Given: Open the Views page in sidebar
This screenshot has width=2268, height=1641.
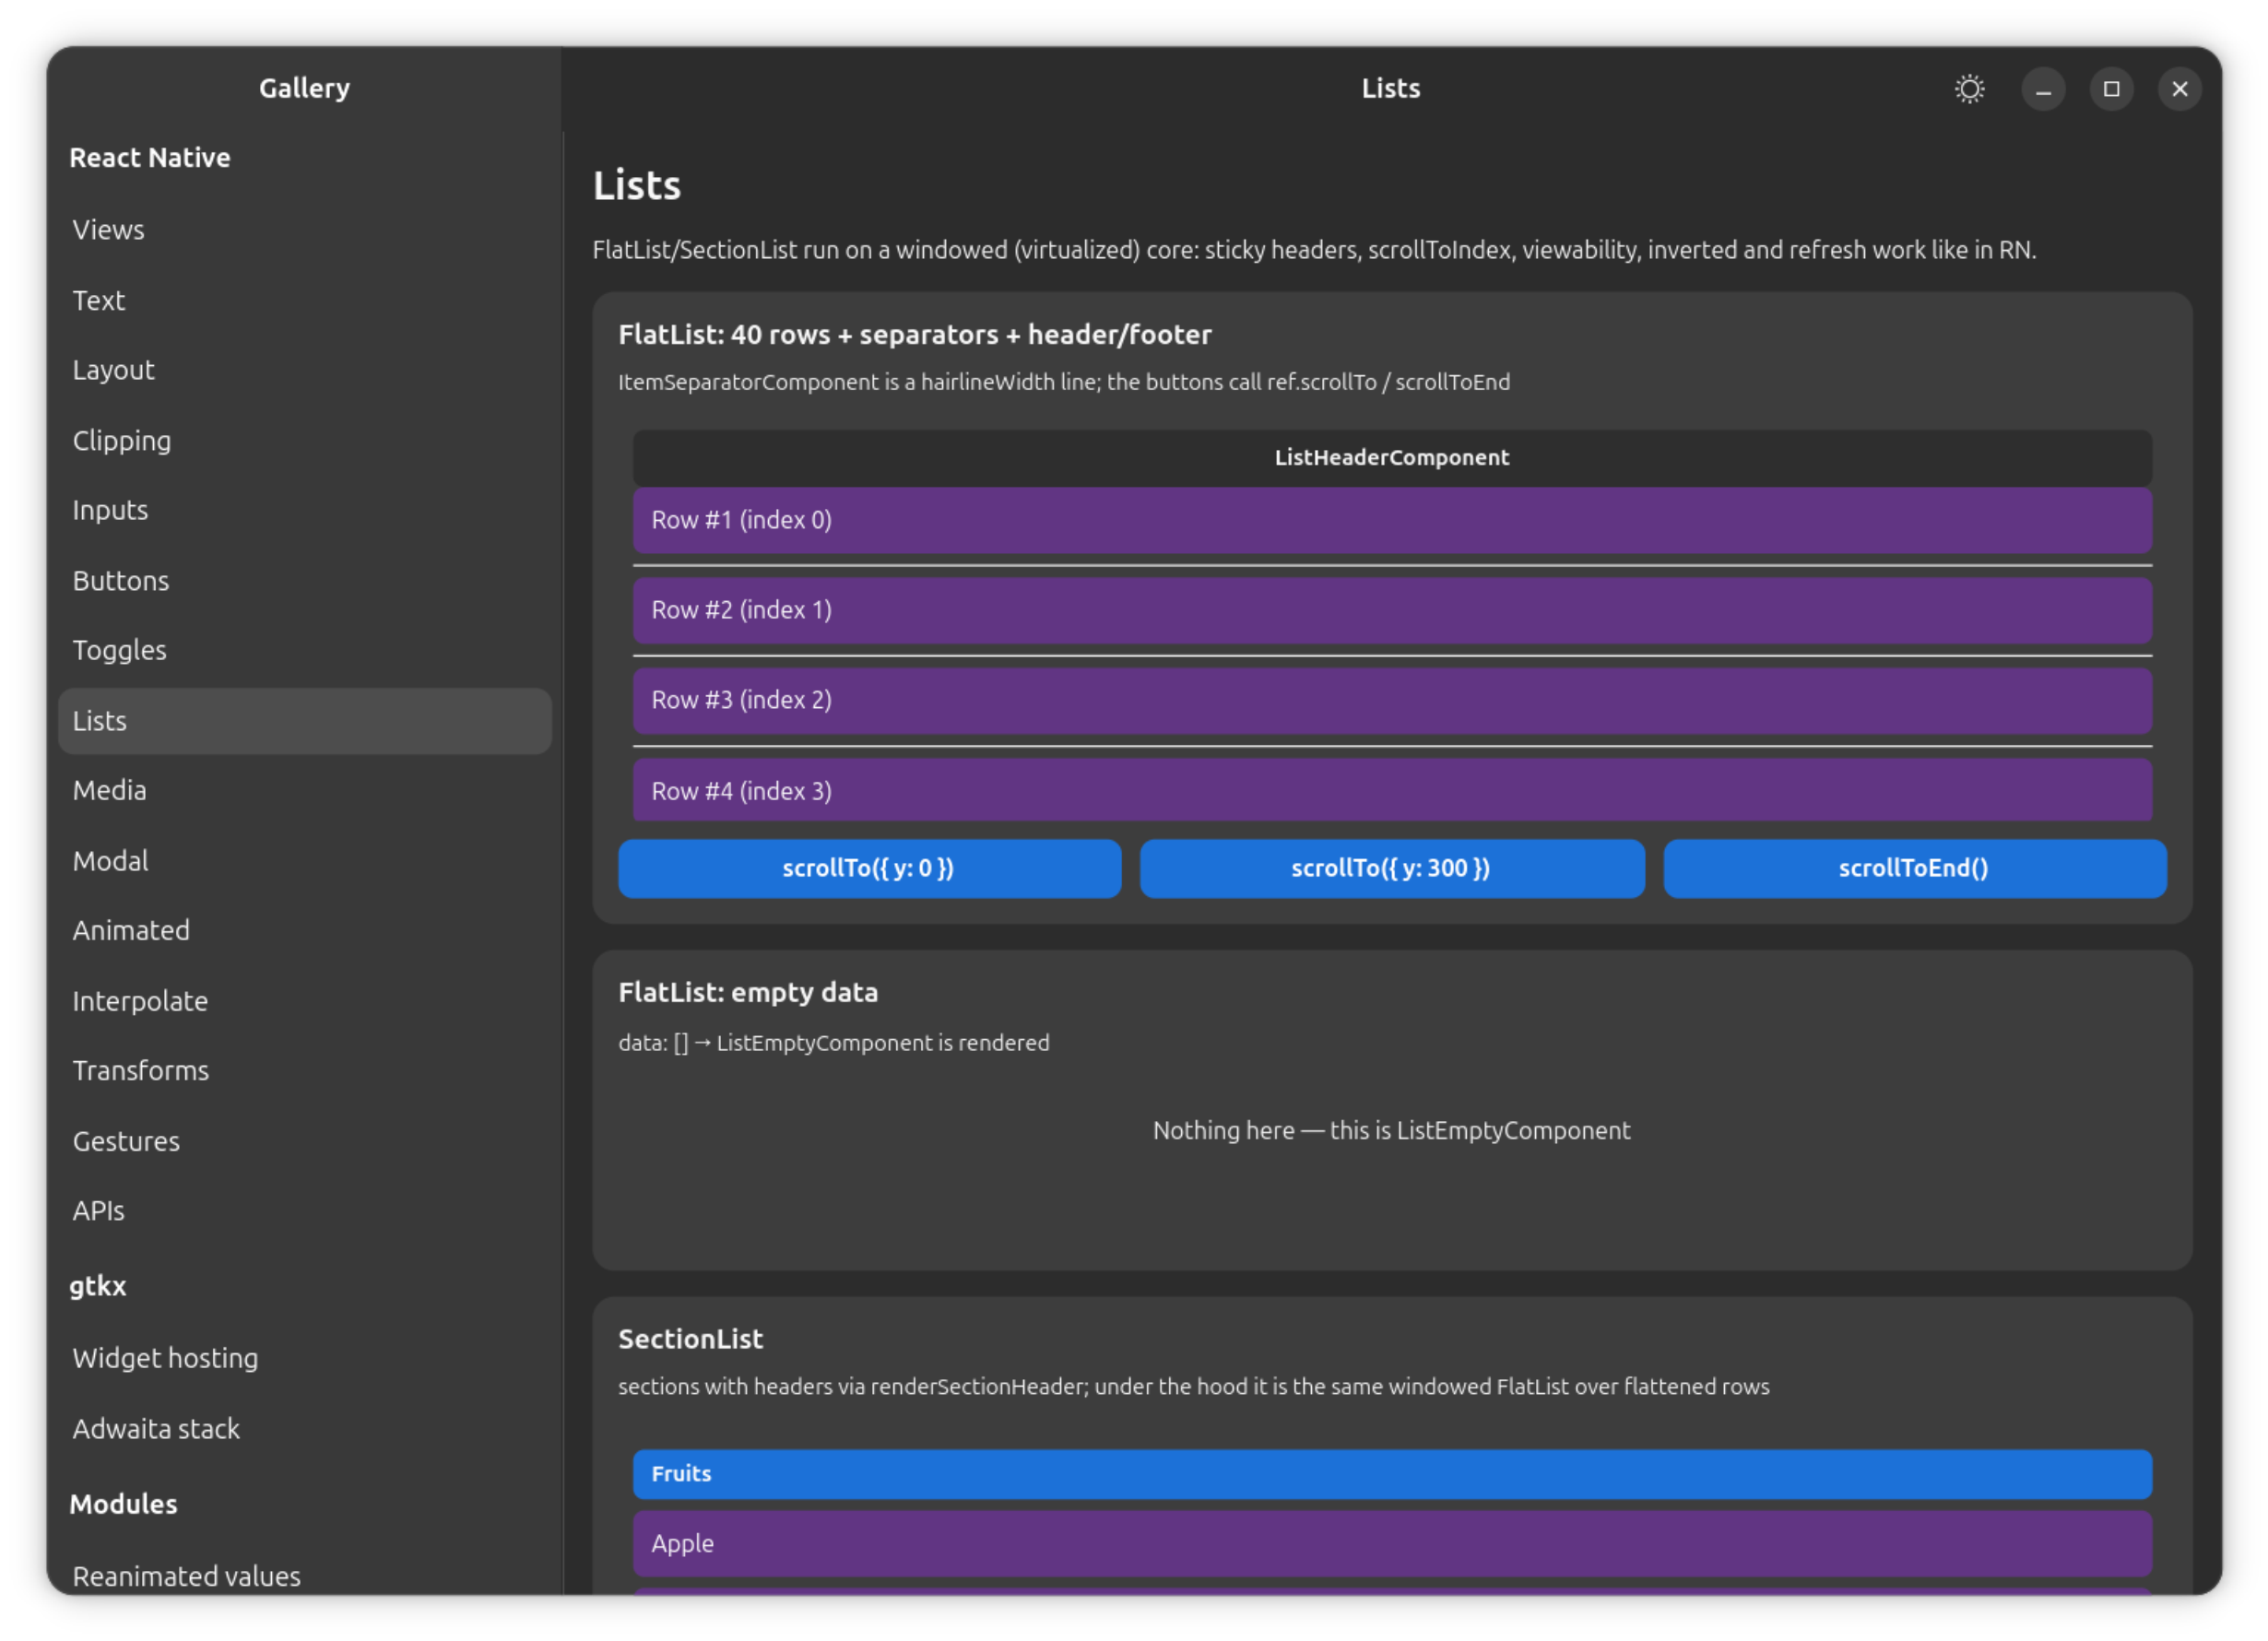Looking at the screenshot, I should tap(305, 230).
